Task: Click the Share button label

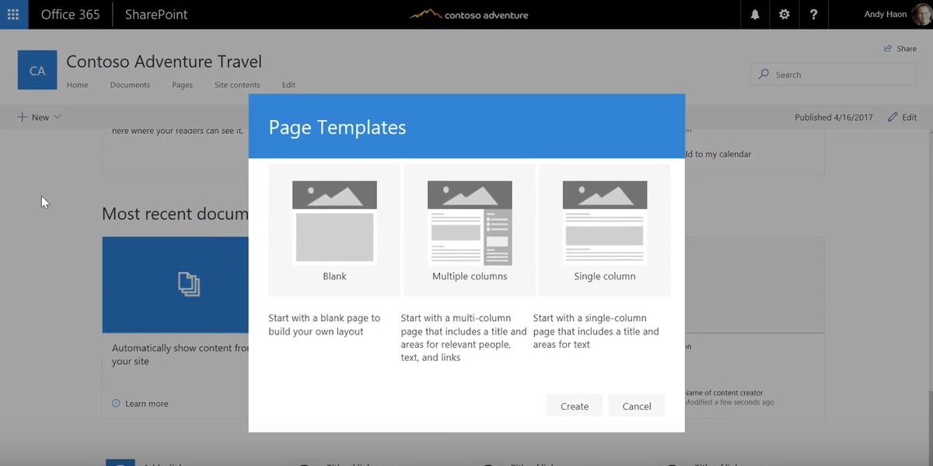Action: pos(907,48)
